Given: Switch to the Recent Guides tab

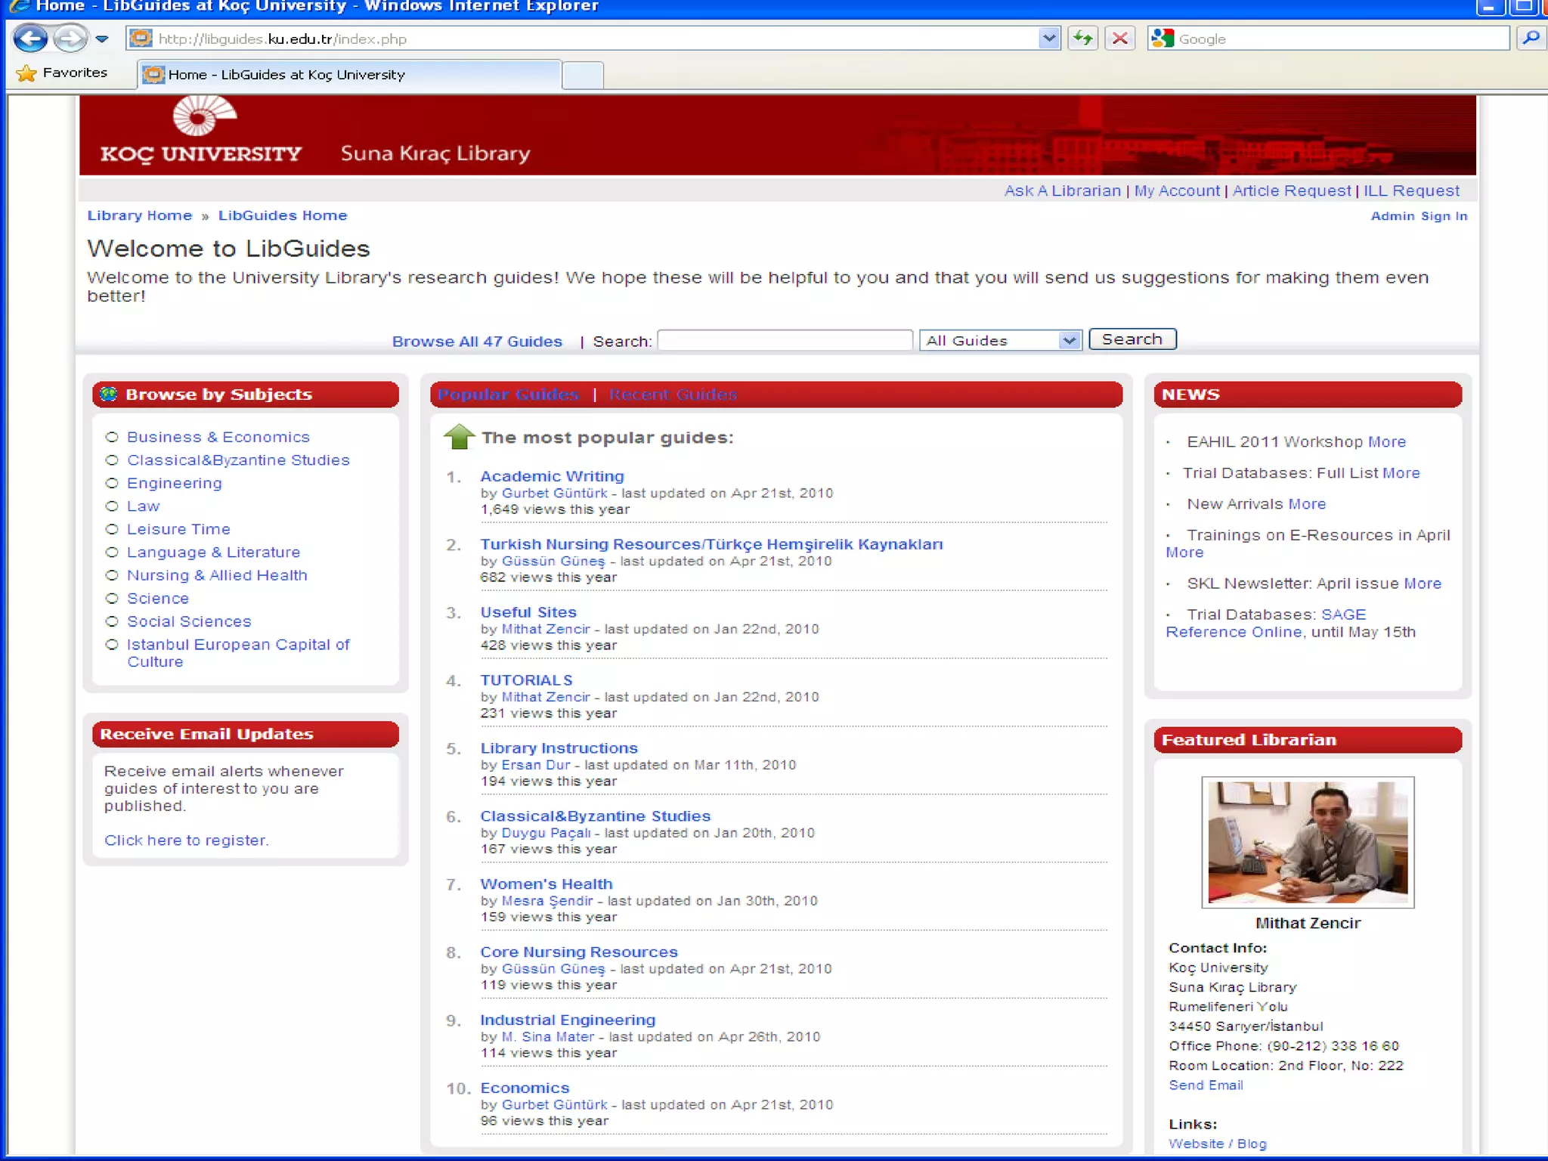Looking at the screenshot, I should pos(673,395).
